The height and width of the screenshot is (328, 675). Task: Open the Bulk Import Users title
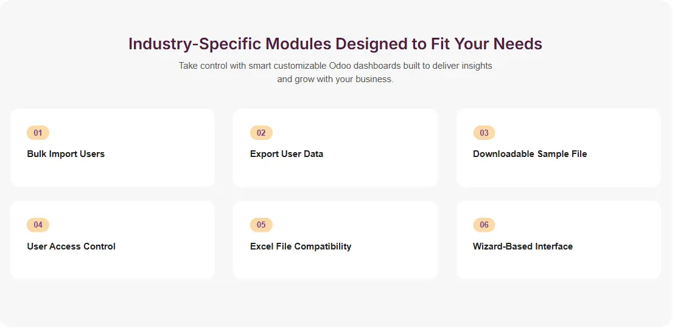click(x=66, y=154)
